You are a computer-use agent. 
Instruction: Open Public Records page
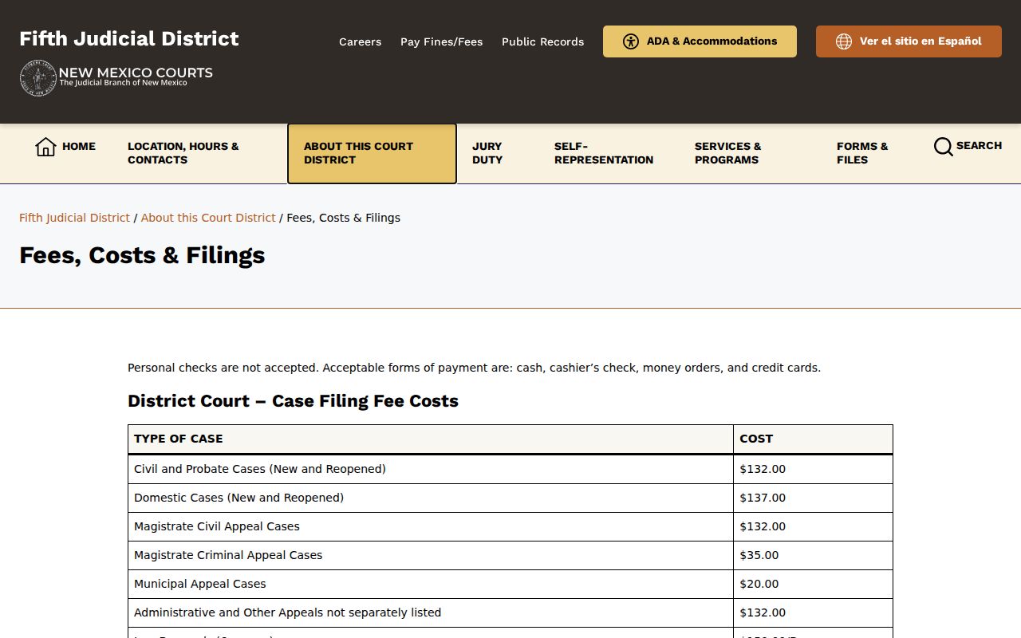[x=542, y=41]
